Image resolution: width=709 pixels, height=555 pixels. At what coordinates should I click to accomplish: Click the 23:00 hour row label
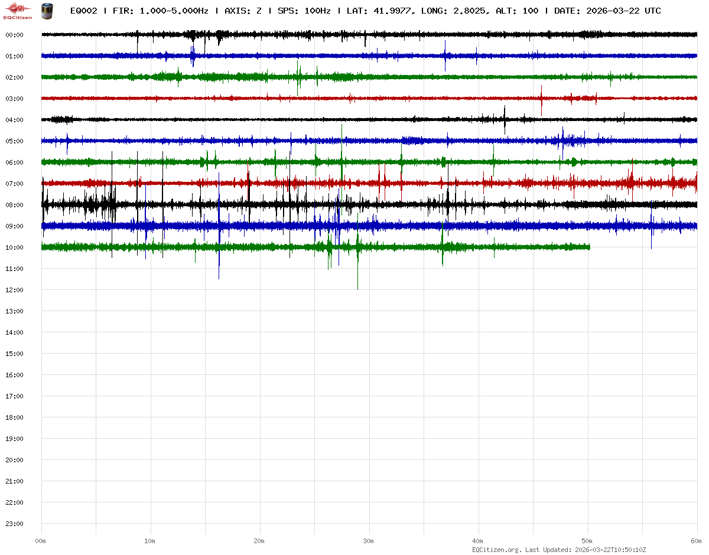[14, 524]
